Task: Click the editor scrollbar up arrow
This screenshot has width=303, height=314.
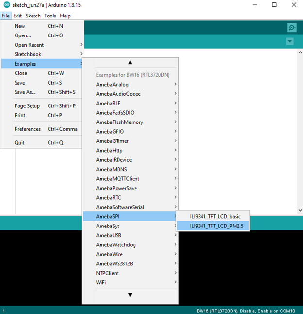Action: (x=300, y=52)
